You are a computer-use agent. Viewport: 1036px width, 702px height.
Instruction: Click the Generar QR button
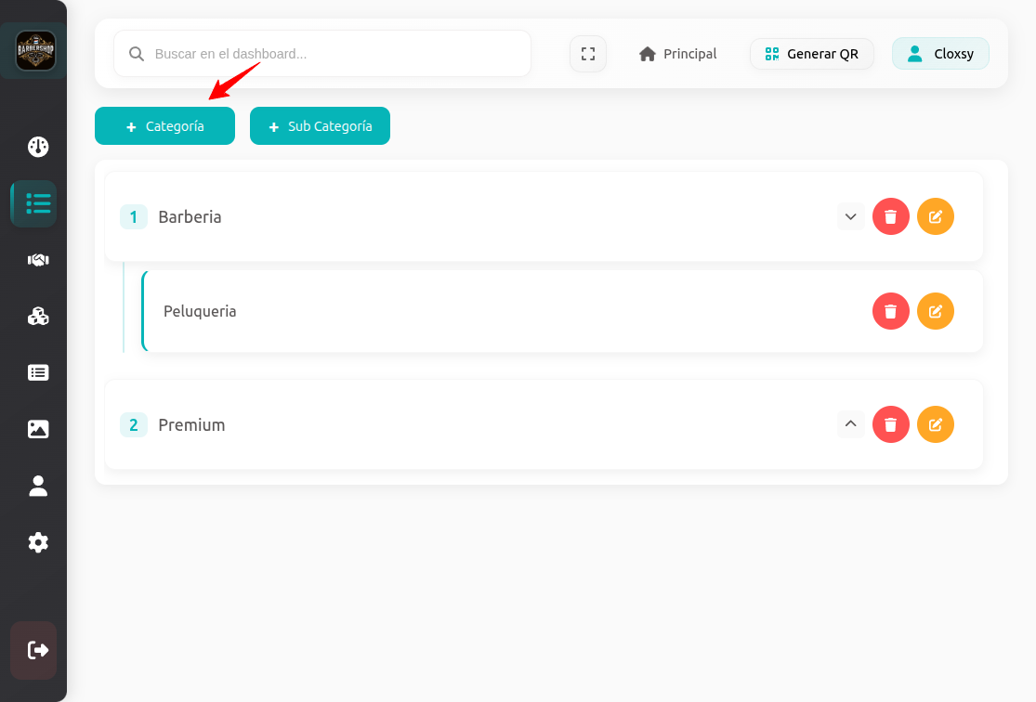tap(811, 54)
